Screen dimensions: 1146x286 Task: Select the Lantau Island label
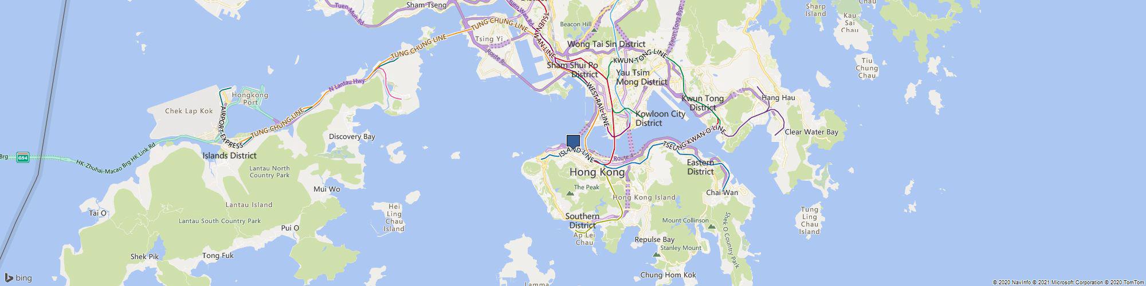[249, 205]
